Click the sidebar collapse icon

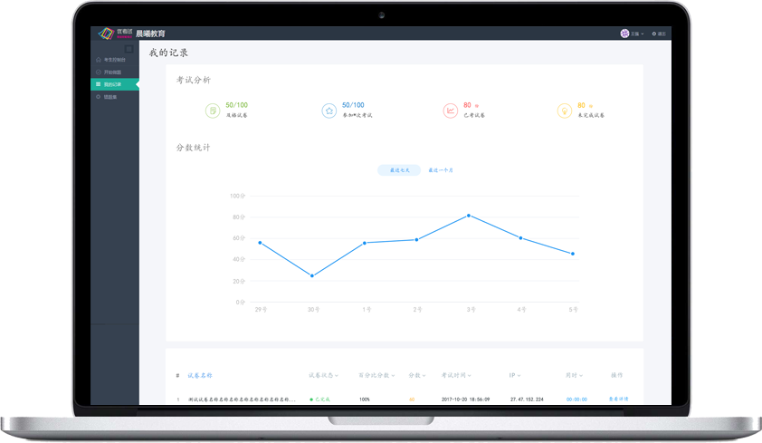[129, 49]
